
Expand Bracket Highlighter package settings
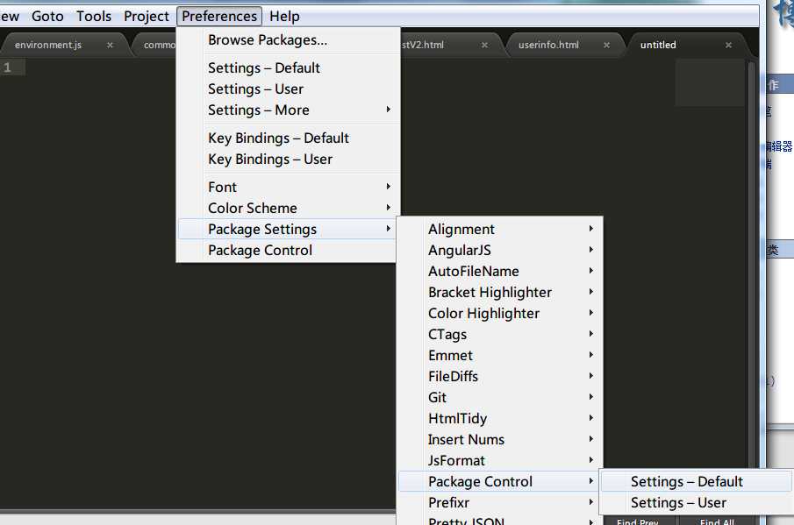pyautogui.click(x=499, y=293)
